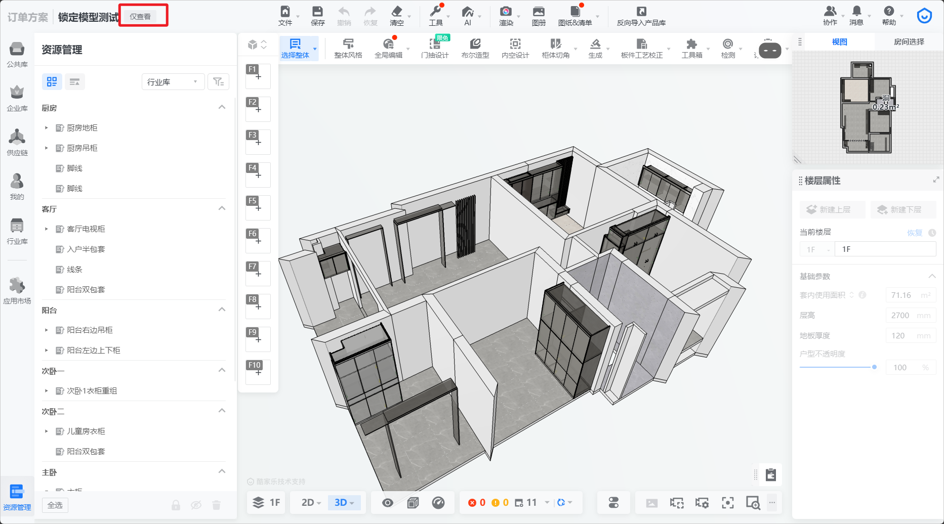Click the 全选 button
Screen dimensions: 944x524
pos(55,505)
